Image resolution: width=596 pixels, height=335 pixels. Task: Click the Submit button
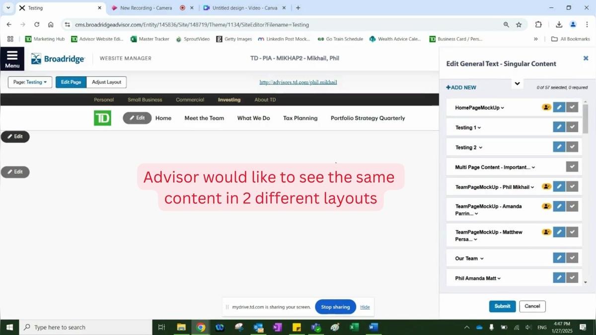[502, 306]
